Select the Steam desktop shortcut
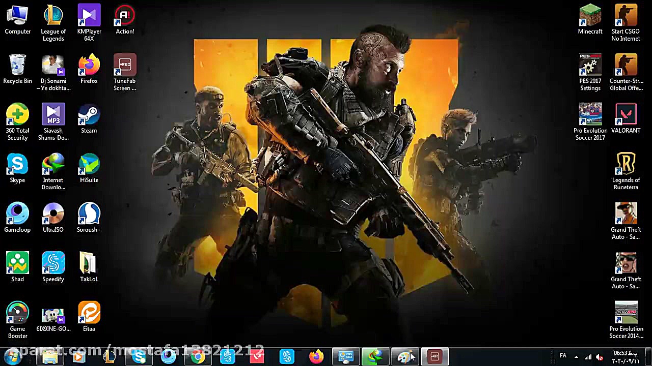The width and height of the screenshot is (652, 366). tap(89, 118)
